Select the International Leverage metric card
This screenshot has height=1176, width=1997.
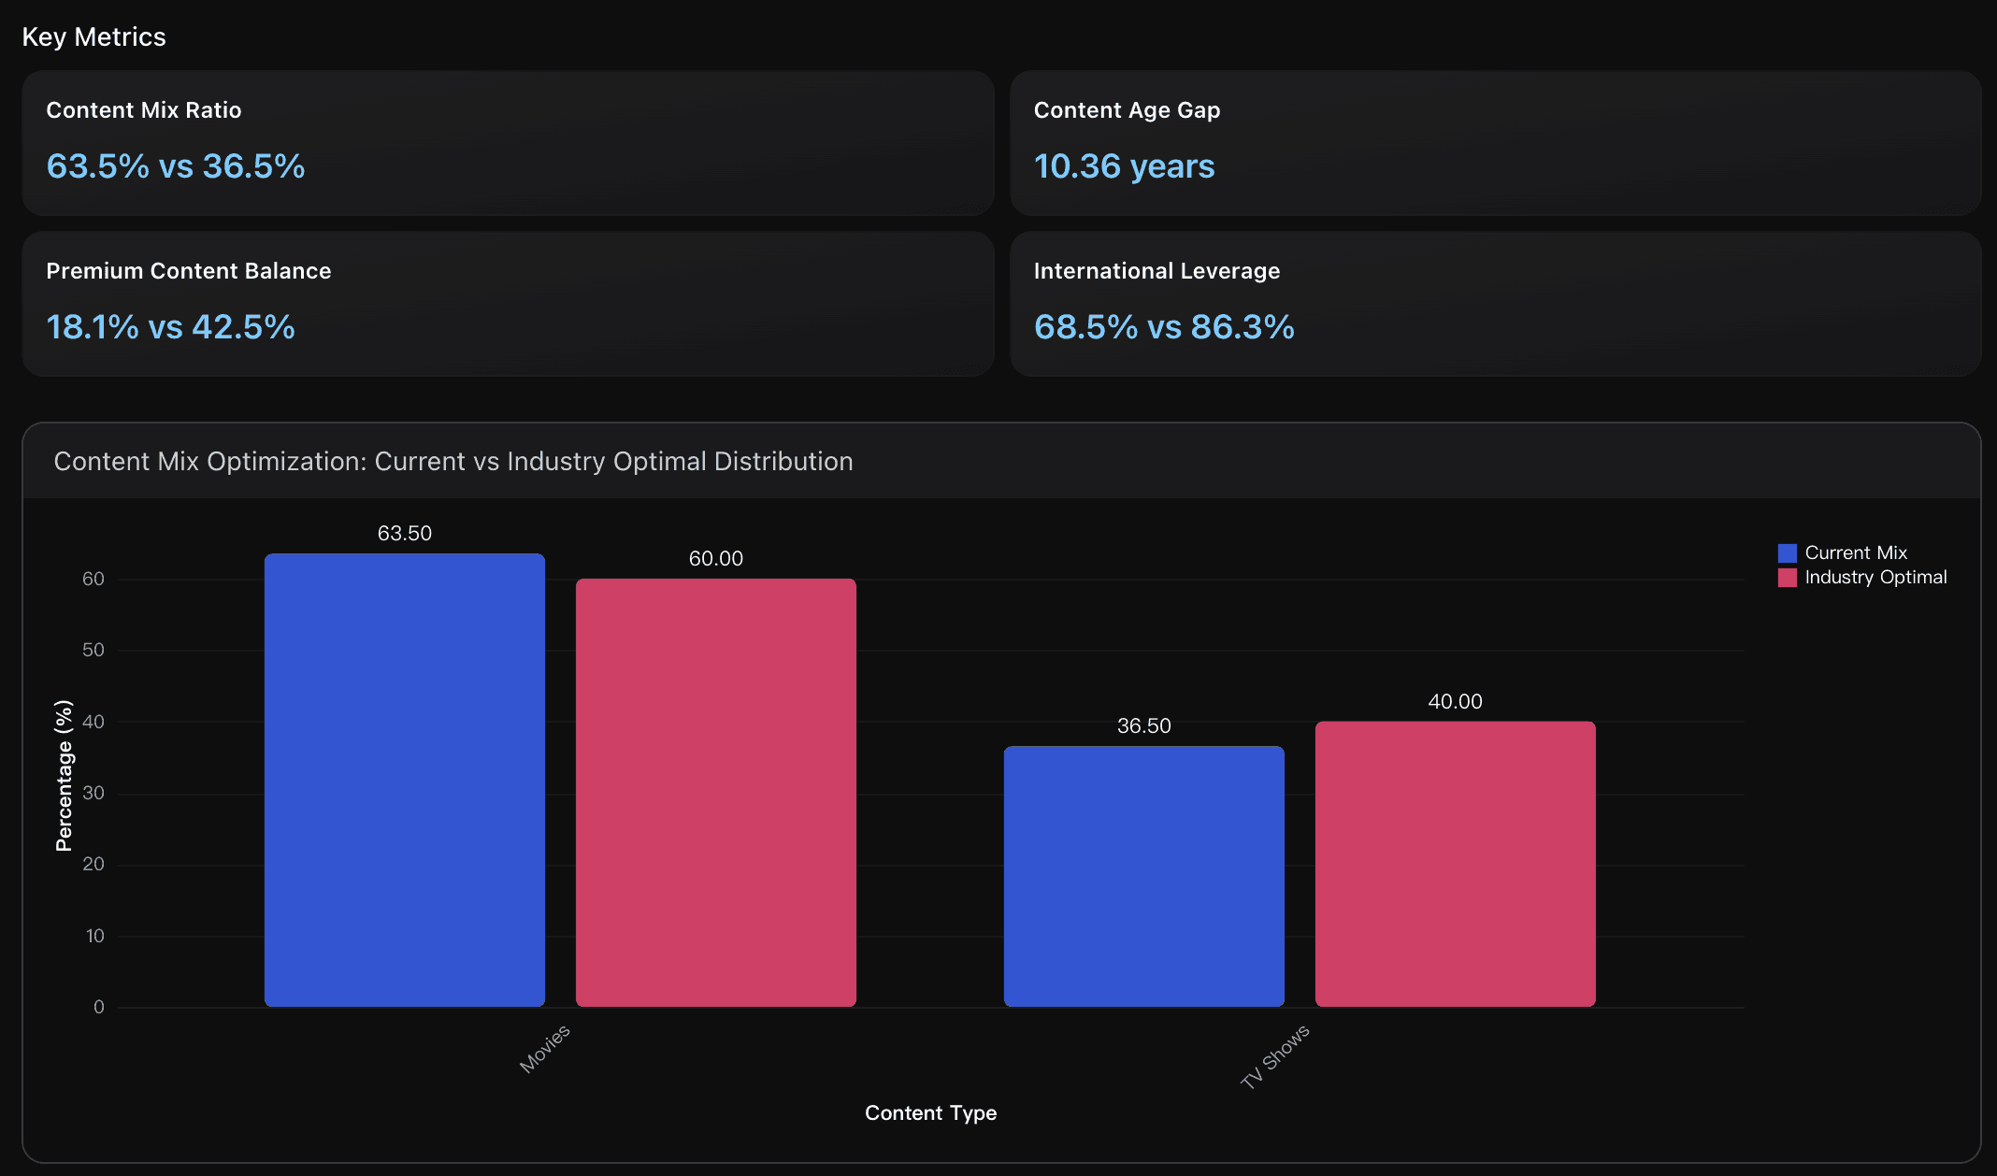[1496, 305]
